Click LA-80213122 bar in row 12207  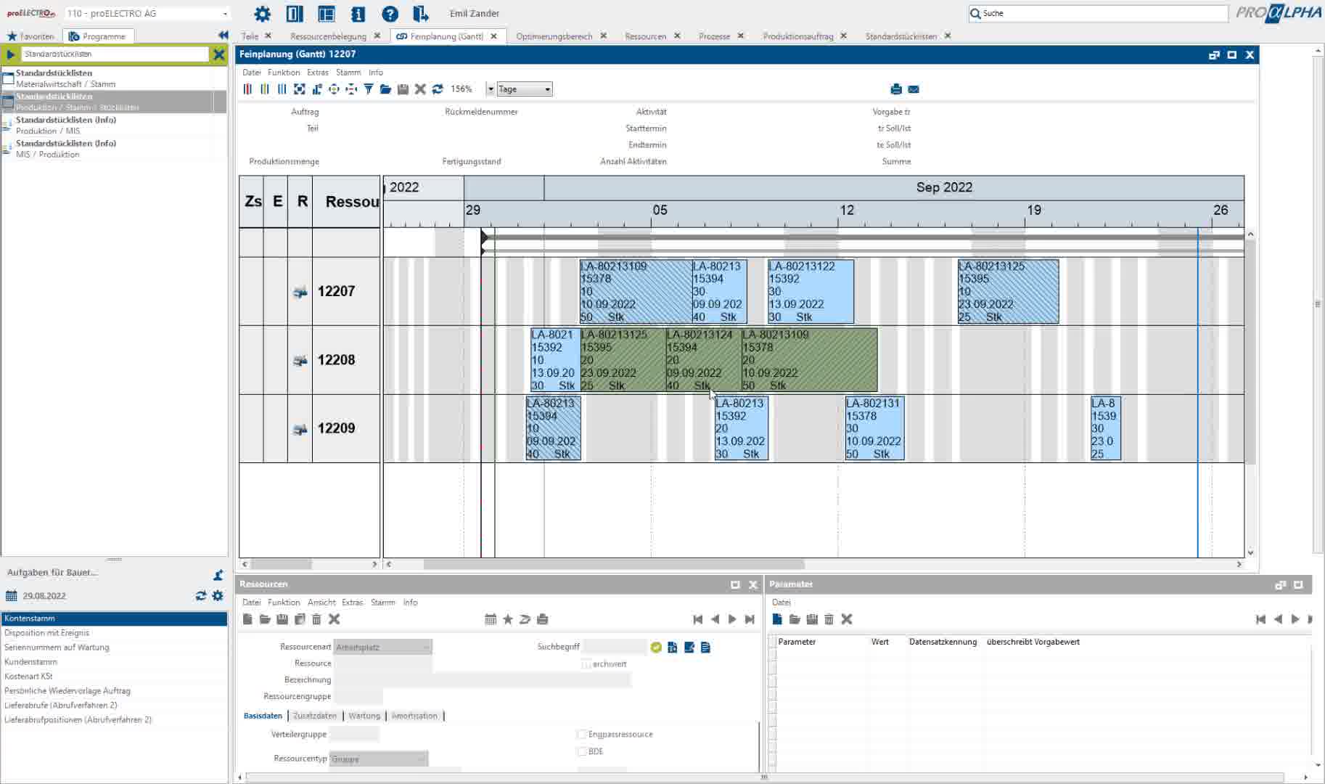[811, 292]
